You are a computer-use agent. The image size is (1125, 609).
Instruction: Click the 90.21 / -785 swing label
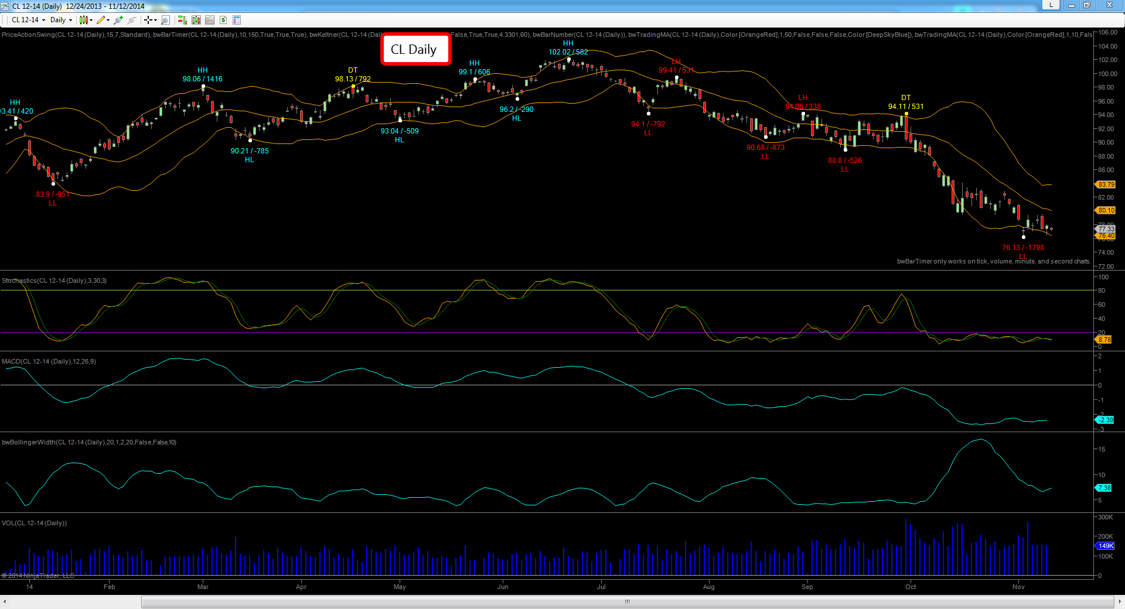click(250, 151)
